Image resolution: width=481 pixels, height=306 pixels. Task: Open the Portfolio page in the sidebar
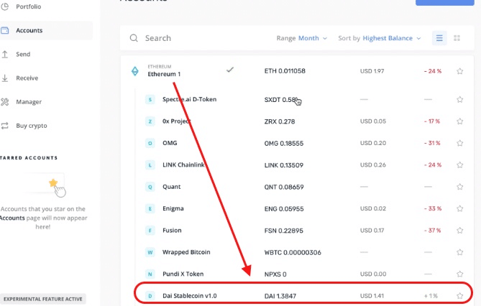coord(29,6)
